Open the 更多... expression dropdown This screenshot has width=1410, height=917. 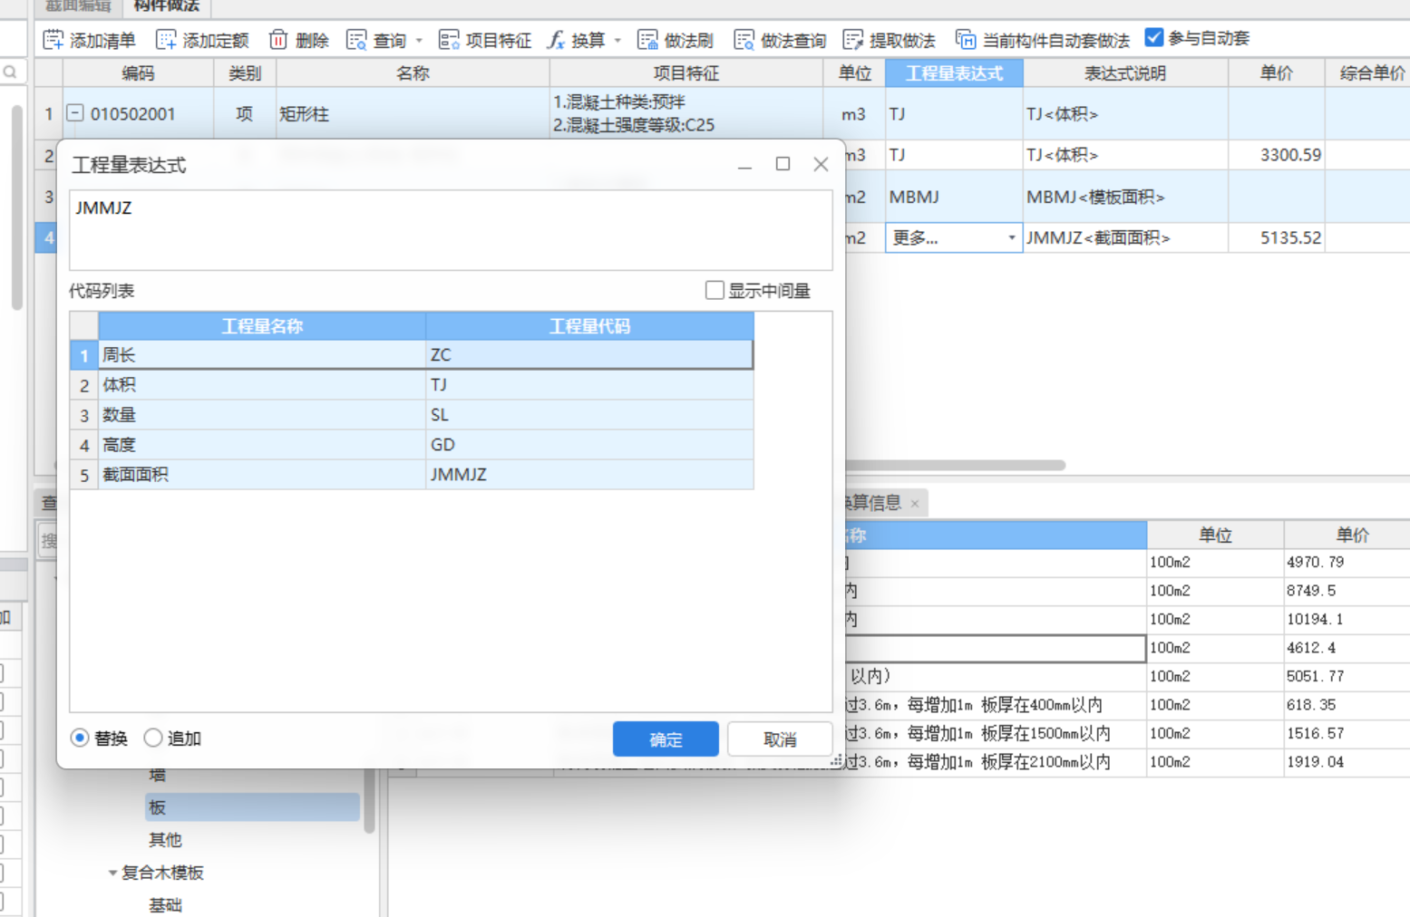(1012, 238)
